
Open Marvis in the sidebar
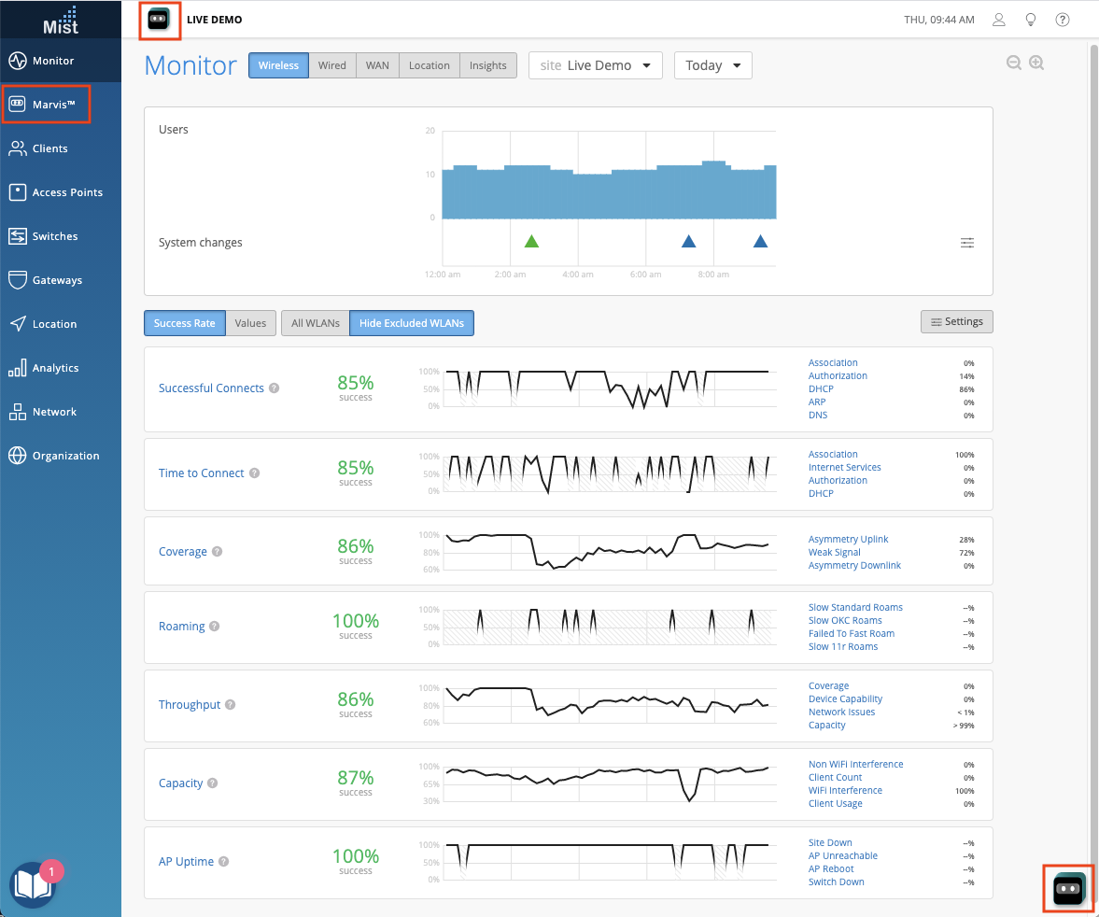47,105
